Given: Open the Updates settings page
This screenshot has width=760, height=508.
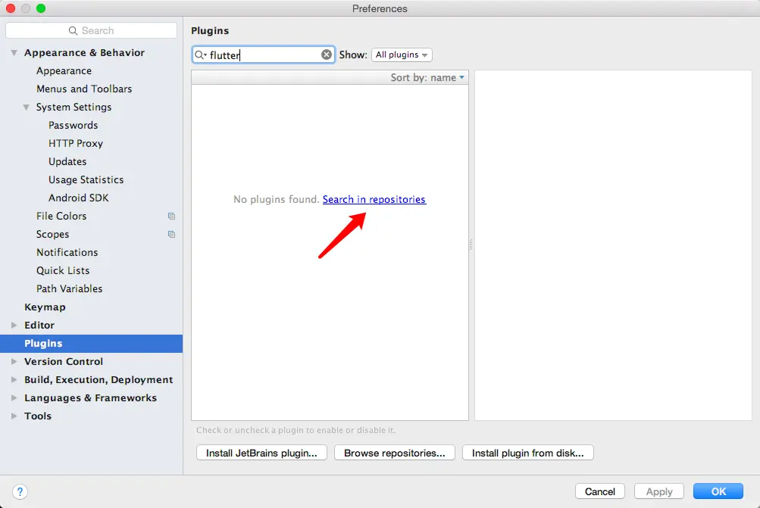Looking at the screenshot, I should 67,161.
